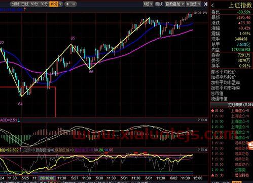Screen dimensions: 253x183
Task: Click the back chevron beside 上证指数
Action: click(212, 6)
